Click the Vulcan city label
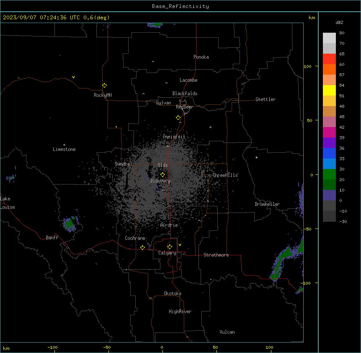Screen dimensions: 361x353 [x=227, y=332]
